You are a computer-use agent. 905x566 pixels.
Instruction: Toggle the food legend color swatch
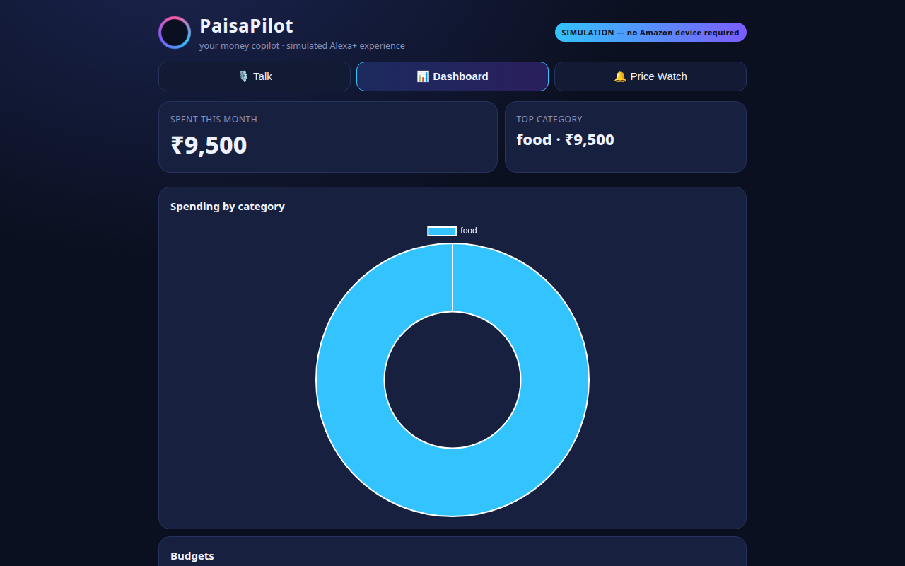pyautogui.click(x=442, y=231)
